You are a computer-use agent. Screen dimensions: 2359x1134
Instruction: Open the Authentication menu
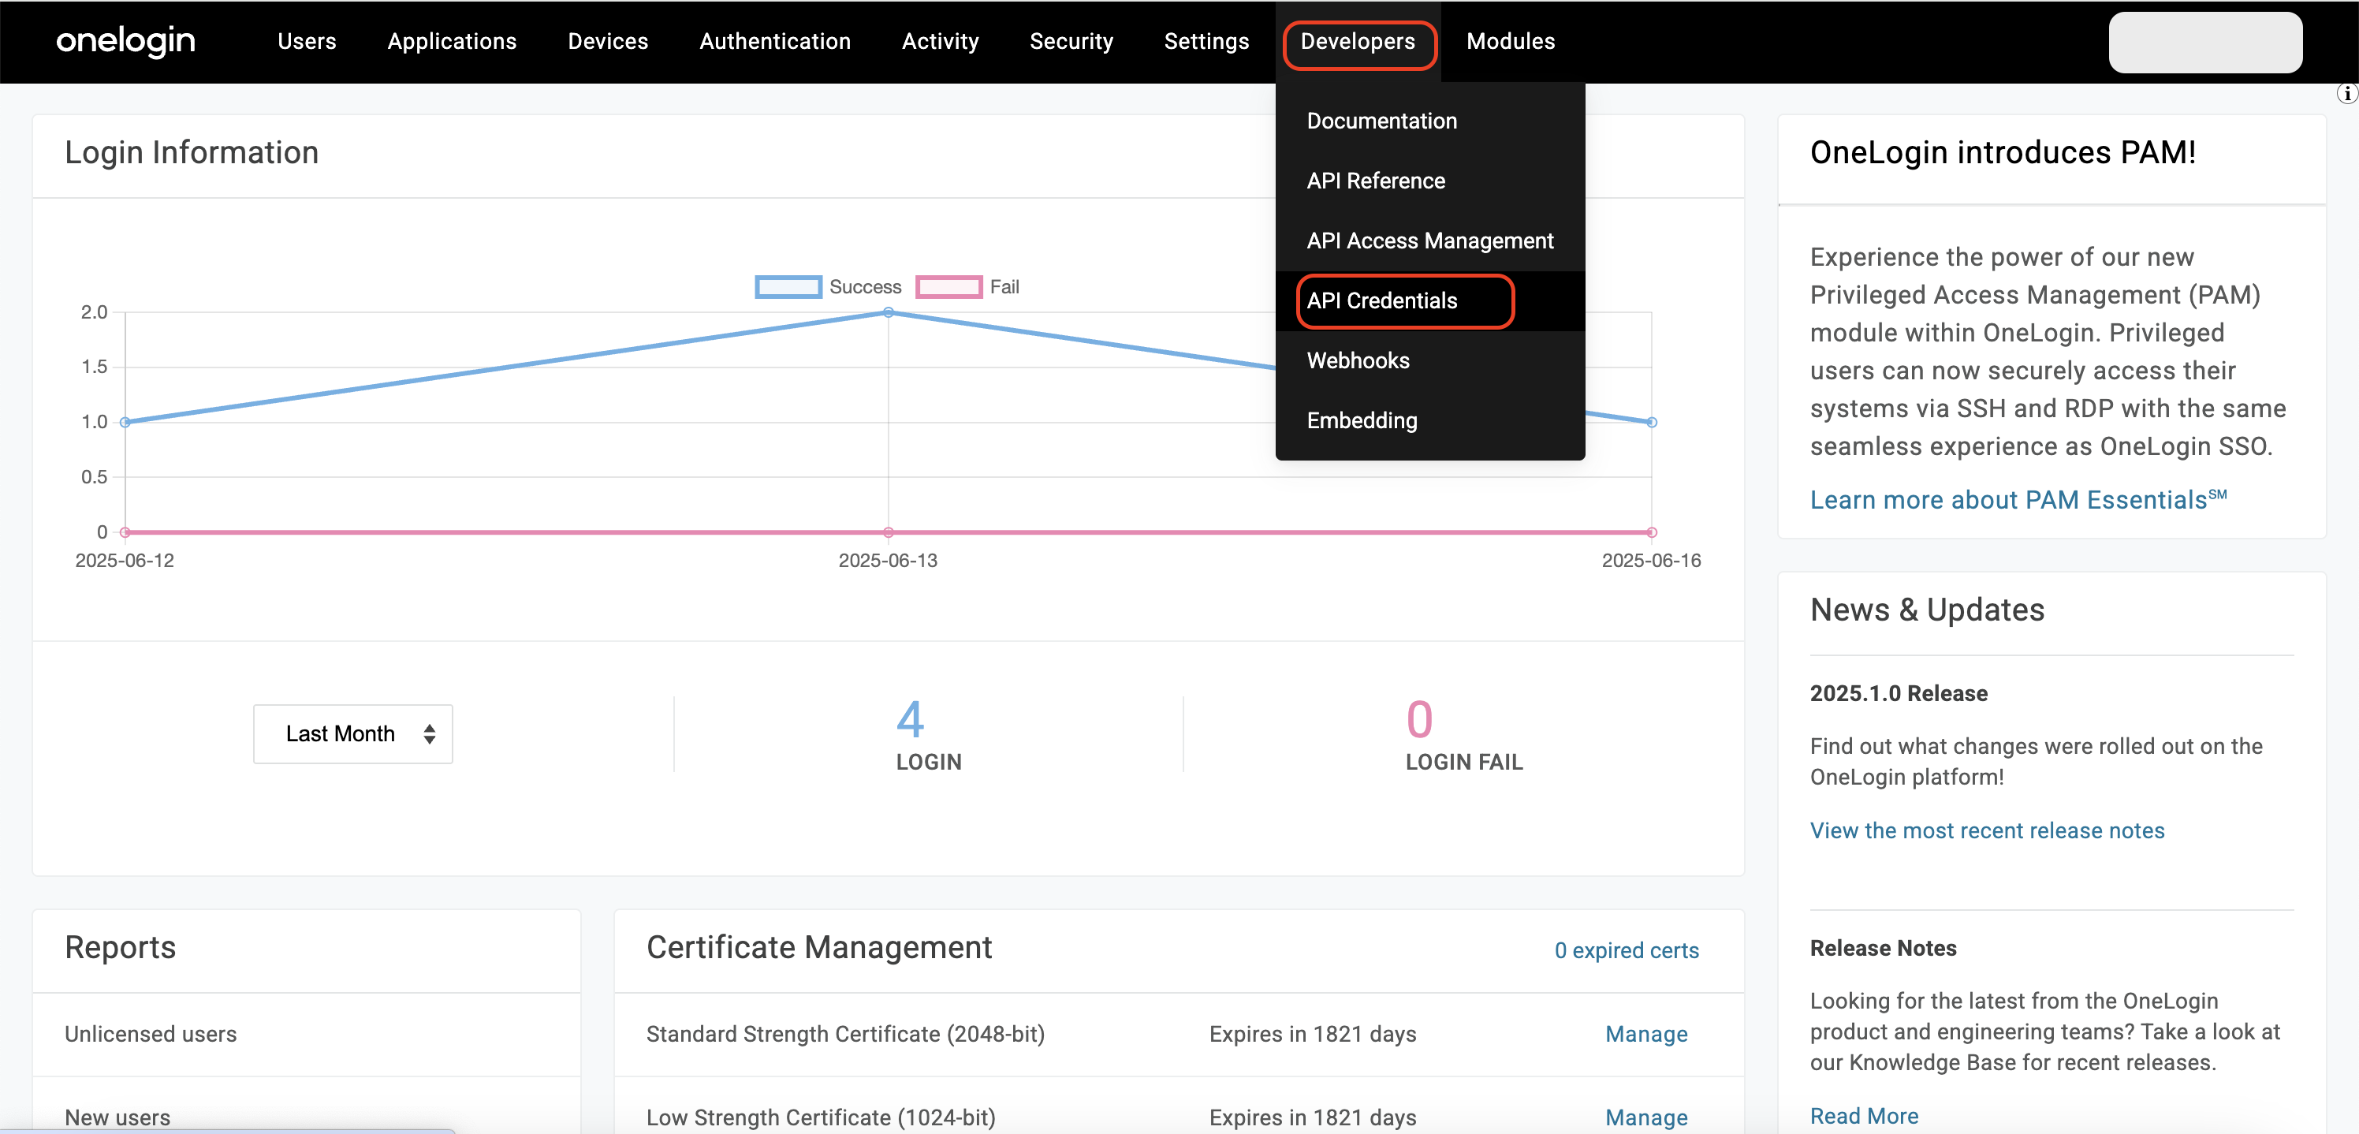click(775, 41)
